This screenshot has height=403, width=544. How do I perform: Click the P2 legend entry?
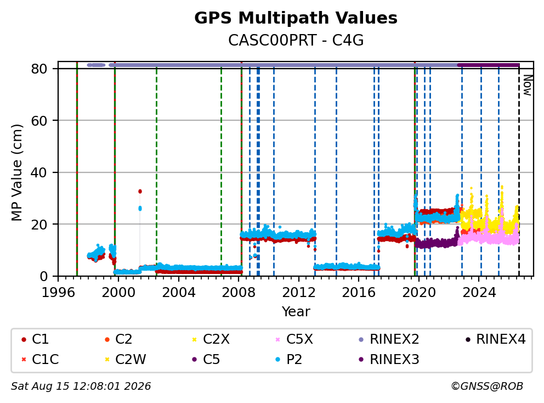point(288,359)
